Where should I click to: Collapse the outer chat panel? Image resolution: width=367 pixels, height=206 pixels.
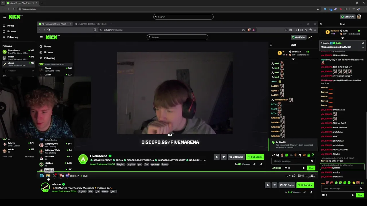321,24
